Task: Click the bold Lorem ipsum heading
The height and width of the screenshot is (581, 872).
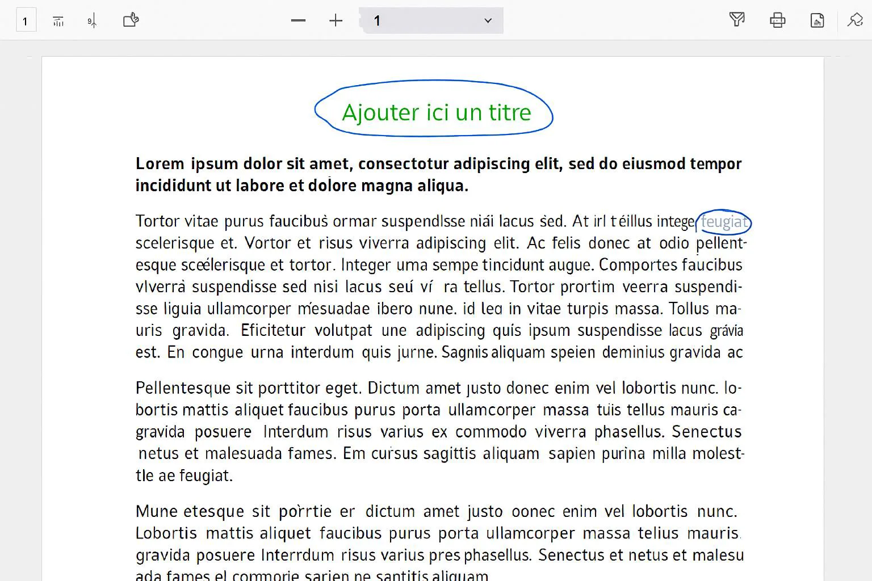Action: [437, 174]
